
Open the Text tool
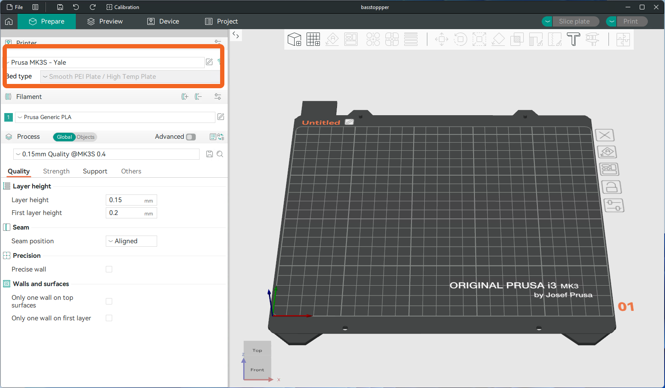pyautogui.click(x=573, y=39)
